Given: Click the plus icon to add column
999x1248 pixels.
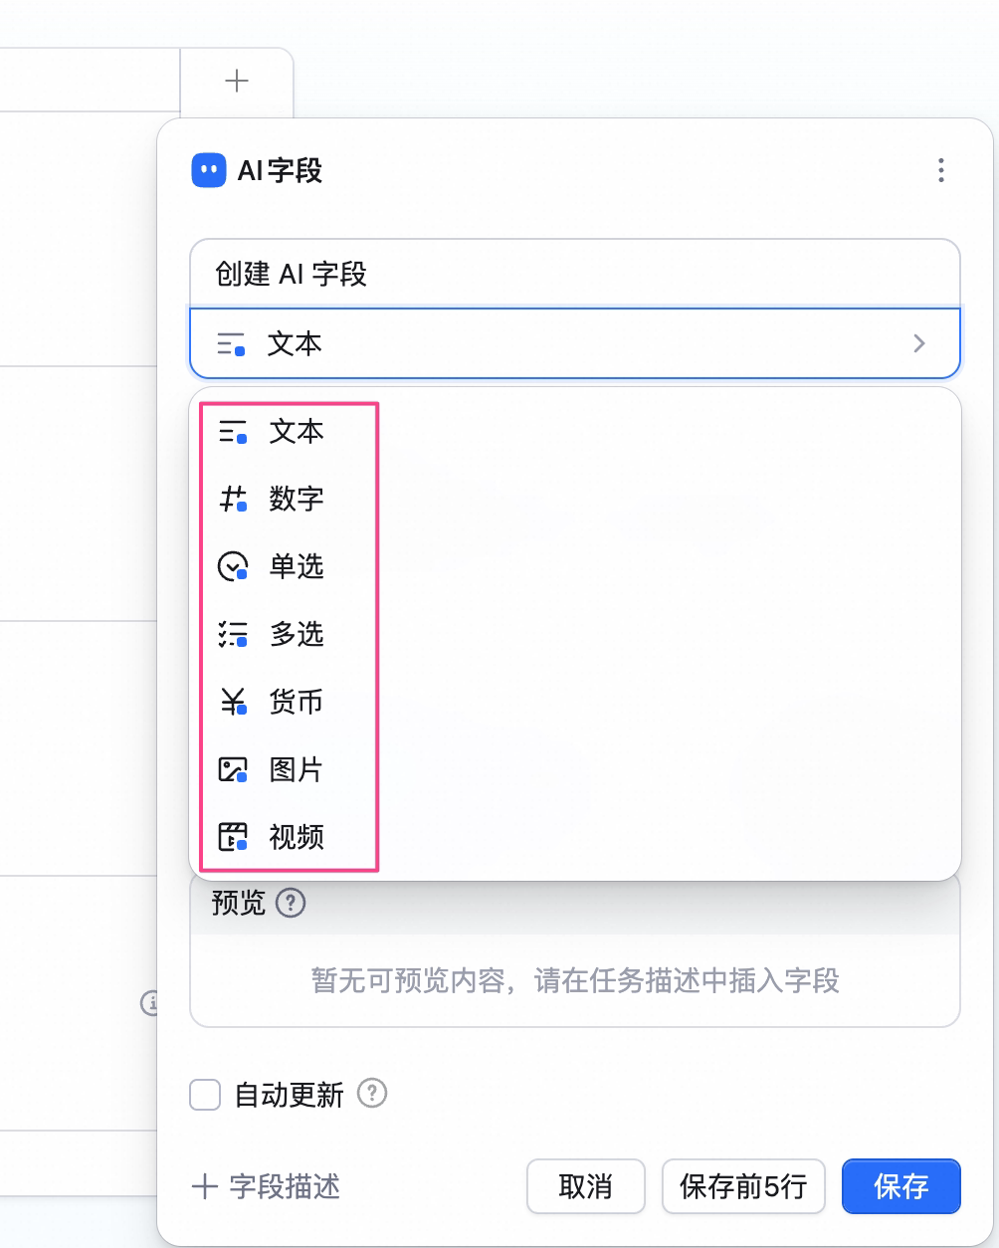Looking at the screenshot, I should 237,81.
